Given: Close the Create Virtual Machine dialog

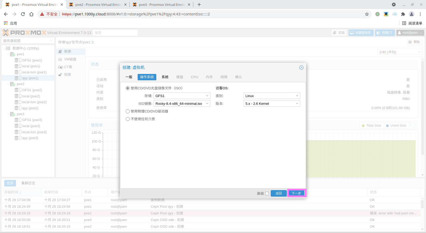Looking at the screenshot, I should 301,68.
